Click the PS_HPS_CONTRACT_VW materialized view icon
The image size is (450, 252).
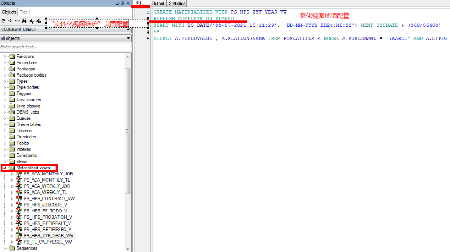pyautogui.click(x=19, y=198)
